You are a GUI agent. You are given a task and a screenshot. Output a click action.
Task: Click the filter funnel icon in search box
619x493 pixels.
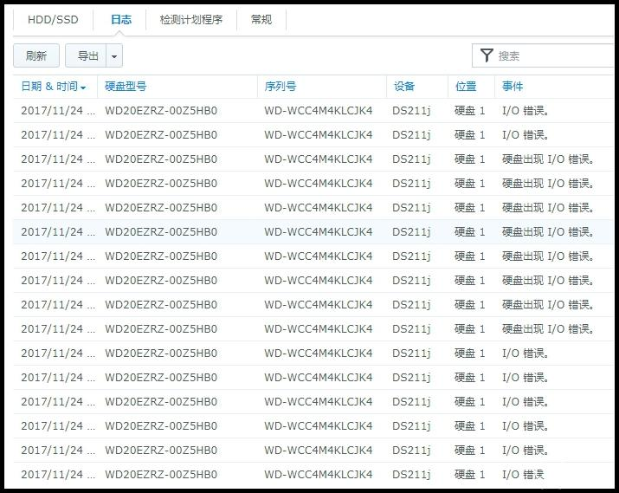487,55
